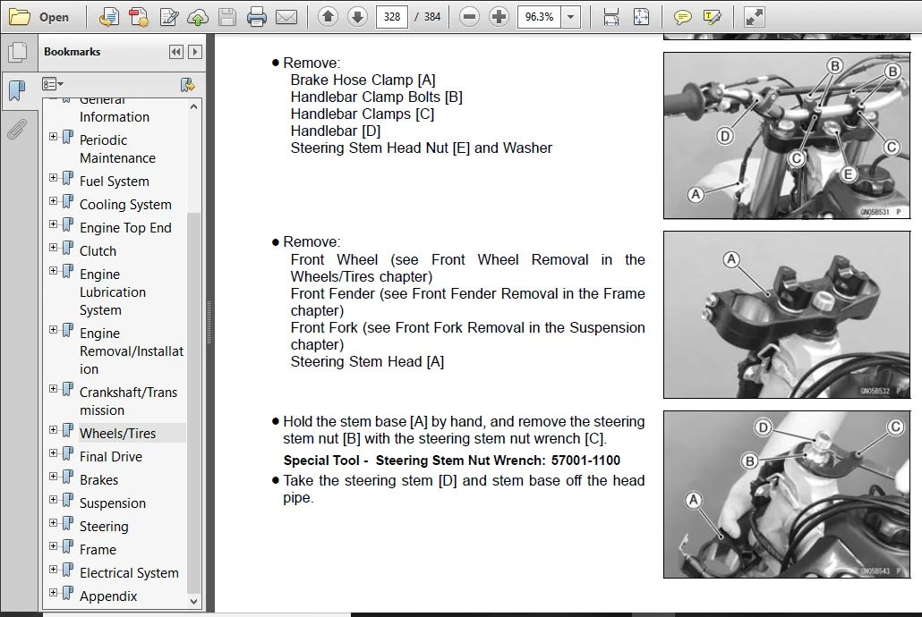Image resolution: width=922 pixels, height=617 pixels.
Task: Click the scrolling mode page icon
Action: [x=611, y=17]
